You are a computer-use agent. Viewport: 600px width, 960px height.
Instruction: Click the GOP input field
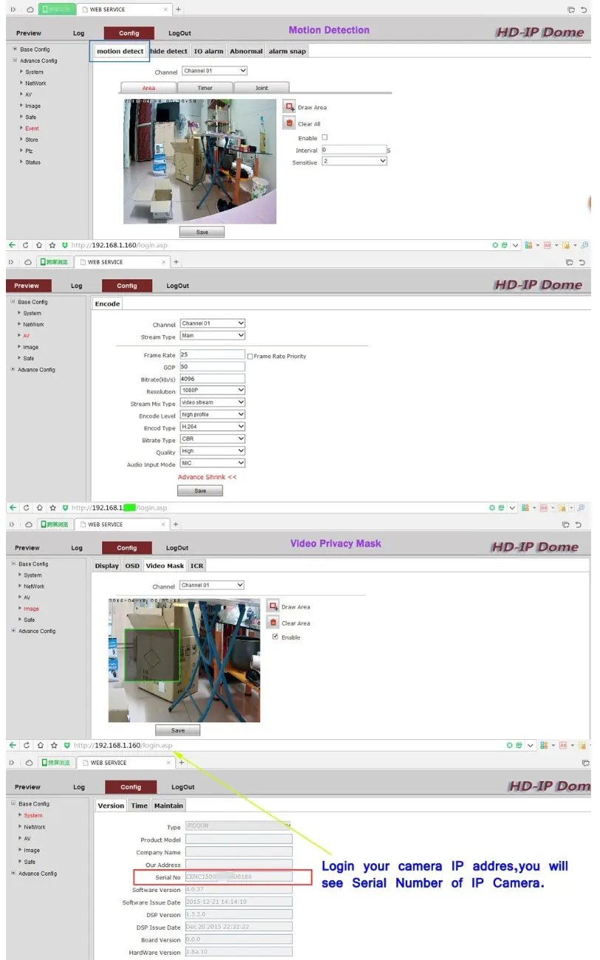tap(212, 366)
